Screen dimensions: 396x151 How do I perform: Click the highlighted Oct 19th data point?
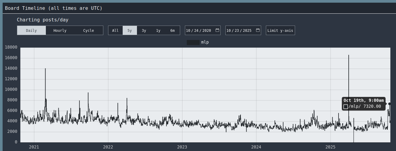tap(389, 104)
